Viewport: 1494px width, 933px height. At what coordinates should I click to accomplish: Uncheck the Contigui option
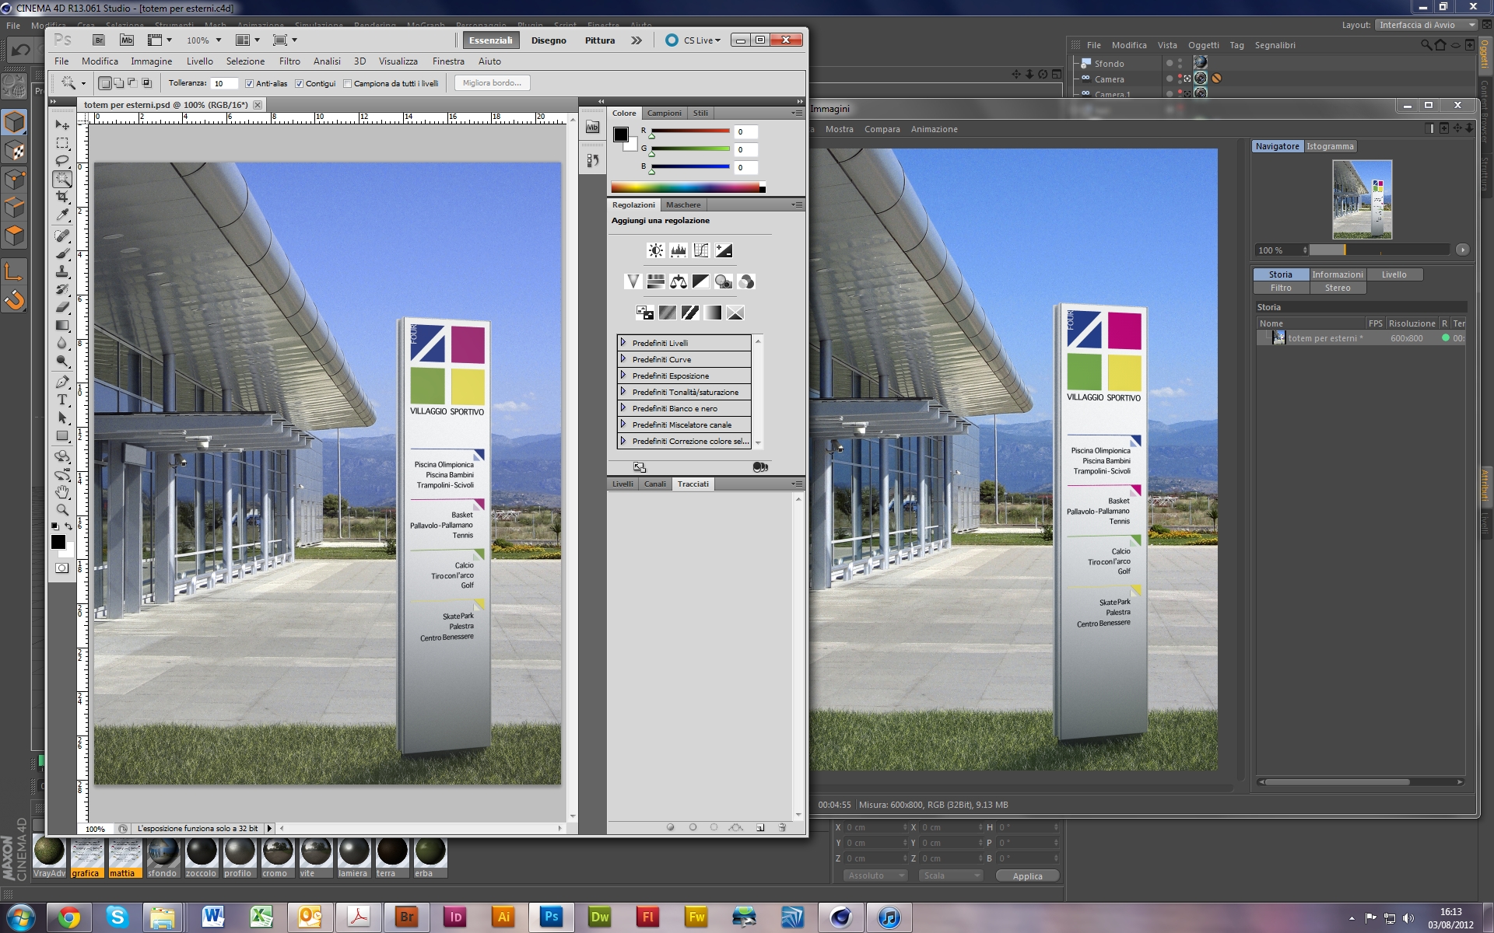(x=299, y=84)
